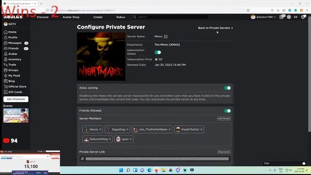Go to the Robux tab
311x175 pixels.
click(121, 17)
